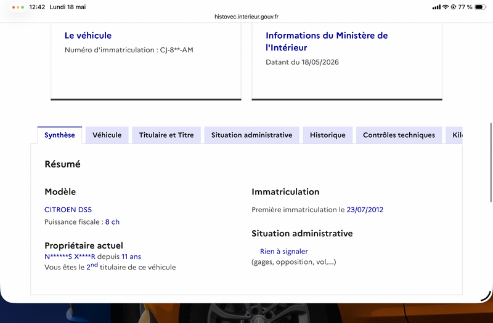493x323 pixels.
Task: Tap the date Lundi 18 mai
Action: tap(68, 7)
